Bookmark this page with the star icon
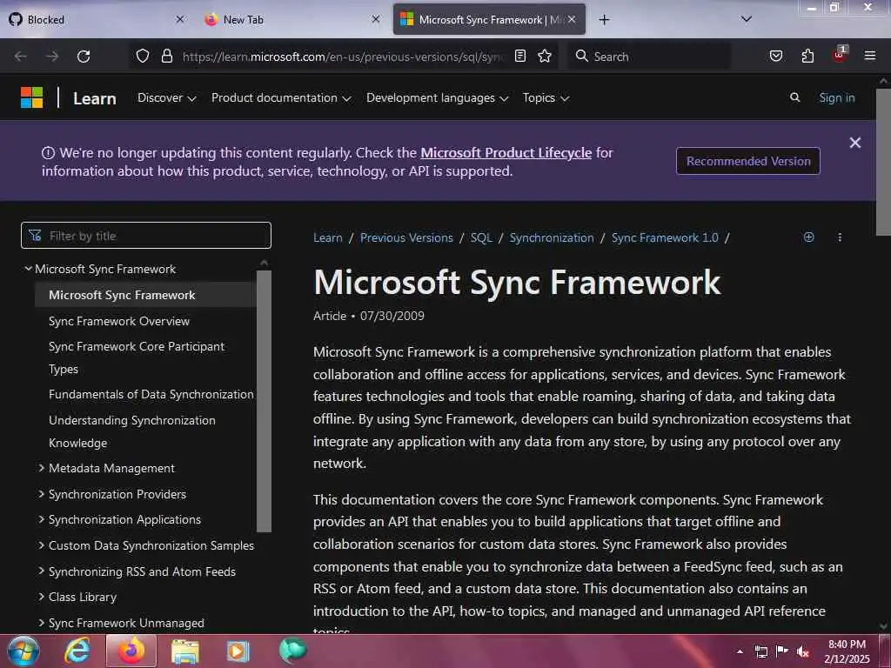891x668 pixels. 545,56
